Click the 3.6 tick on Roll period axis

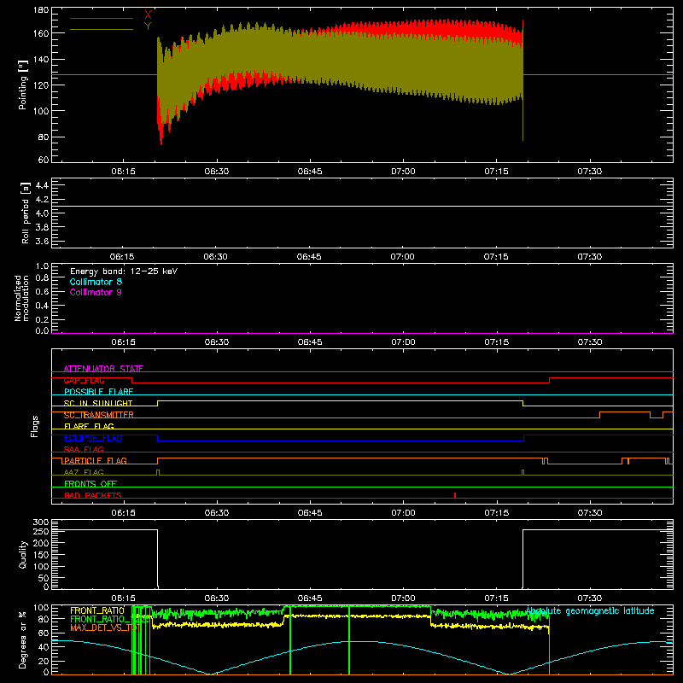42,241
